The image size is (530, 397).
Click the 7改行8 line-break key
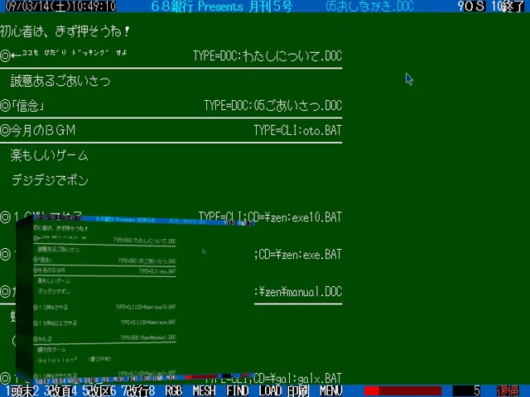pyautogui.click(x=138, y=391)
